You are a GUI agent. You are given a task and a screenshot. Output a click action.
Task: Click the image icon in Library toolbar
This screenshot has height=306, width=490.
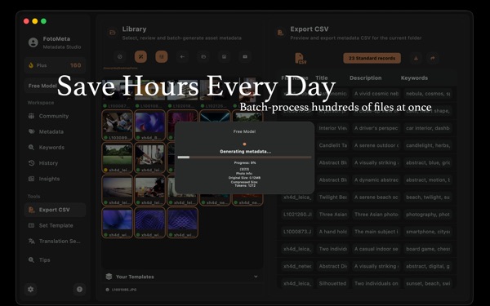pos(224,57)
